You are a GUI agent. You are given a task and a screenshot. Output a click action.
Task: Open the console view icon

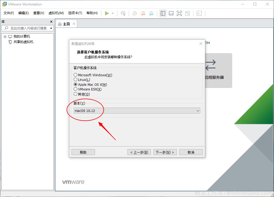(199, 13)
